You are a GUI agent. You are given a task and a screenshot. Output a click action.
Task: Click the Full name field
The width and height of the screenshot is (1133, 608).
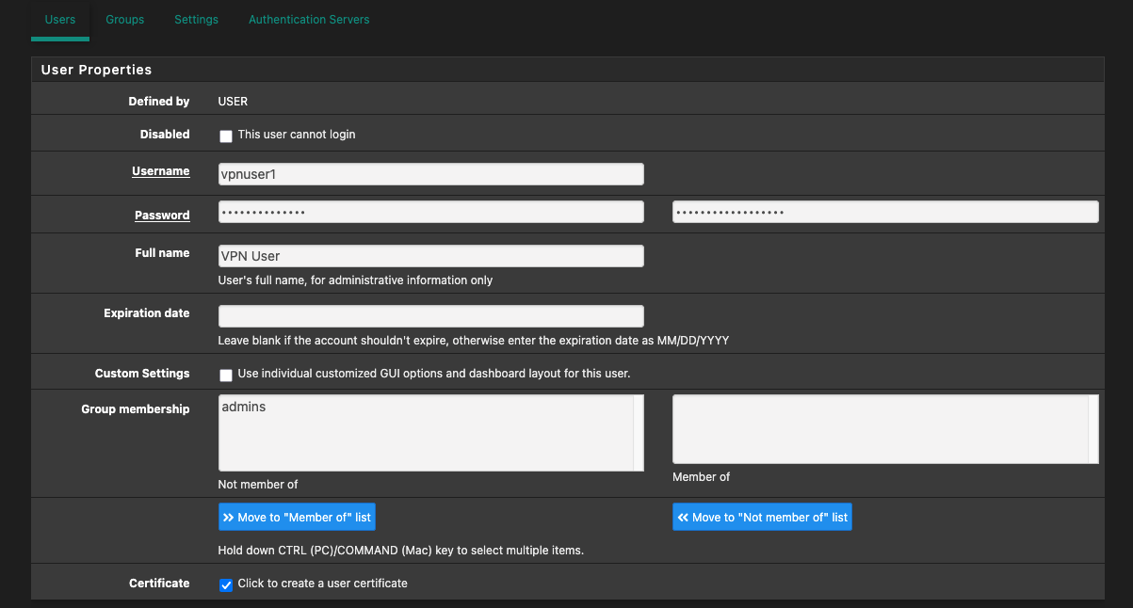431,256
